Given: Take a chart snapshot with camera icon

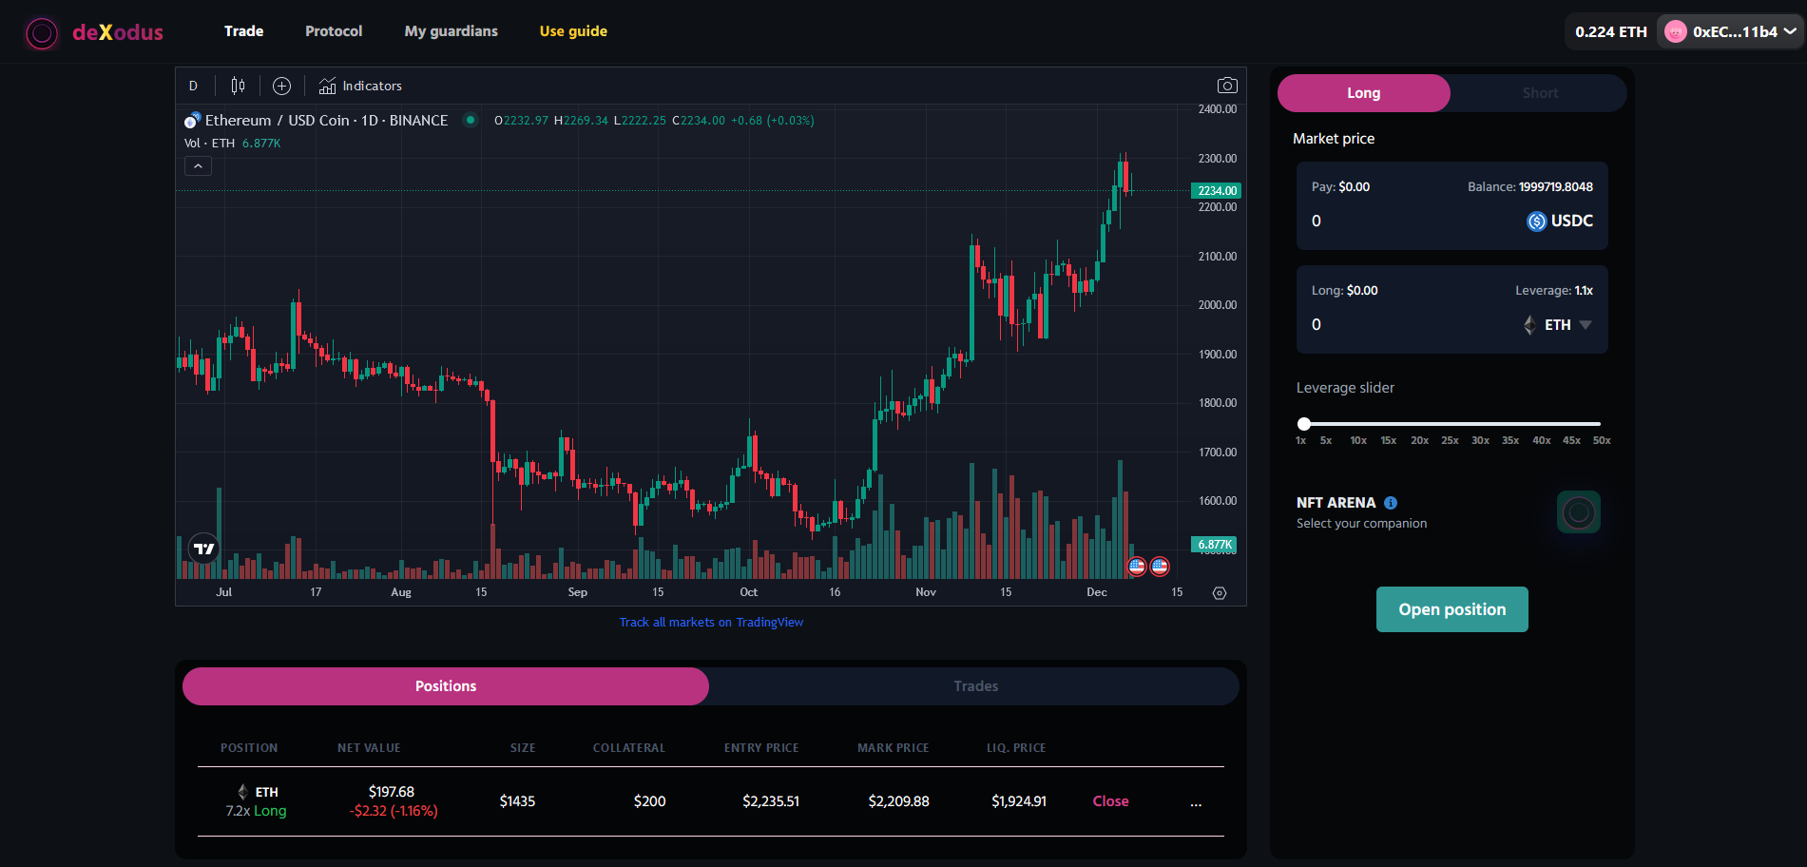Looking at the screenshot, I should coord(1227,86).
